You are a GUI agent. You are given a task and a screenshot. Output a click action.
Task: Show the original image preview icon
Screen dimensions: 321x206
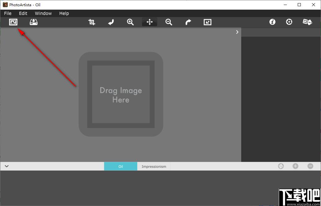pos(208,22)
